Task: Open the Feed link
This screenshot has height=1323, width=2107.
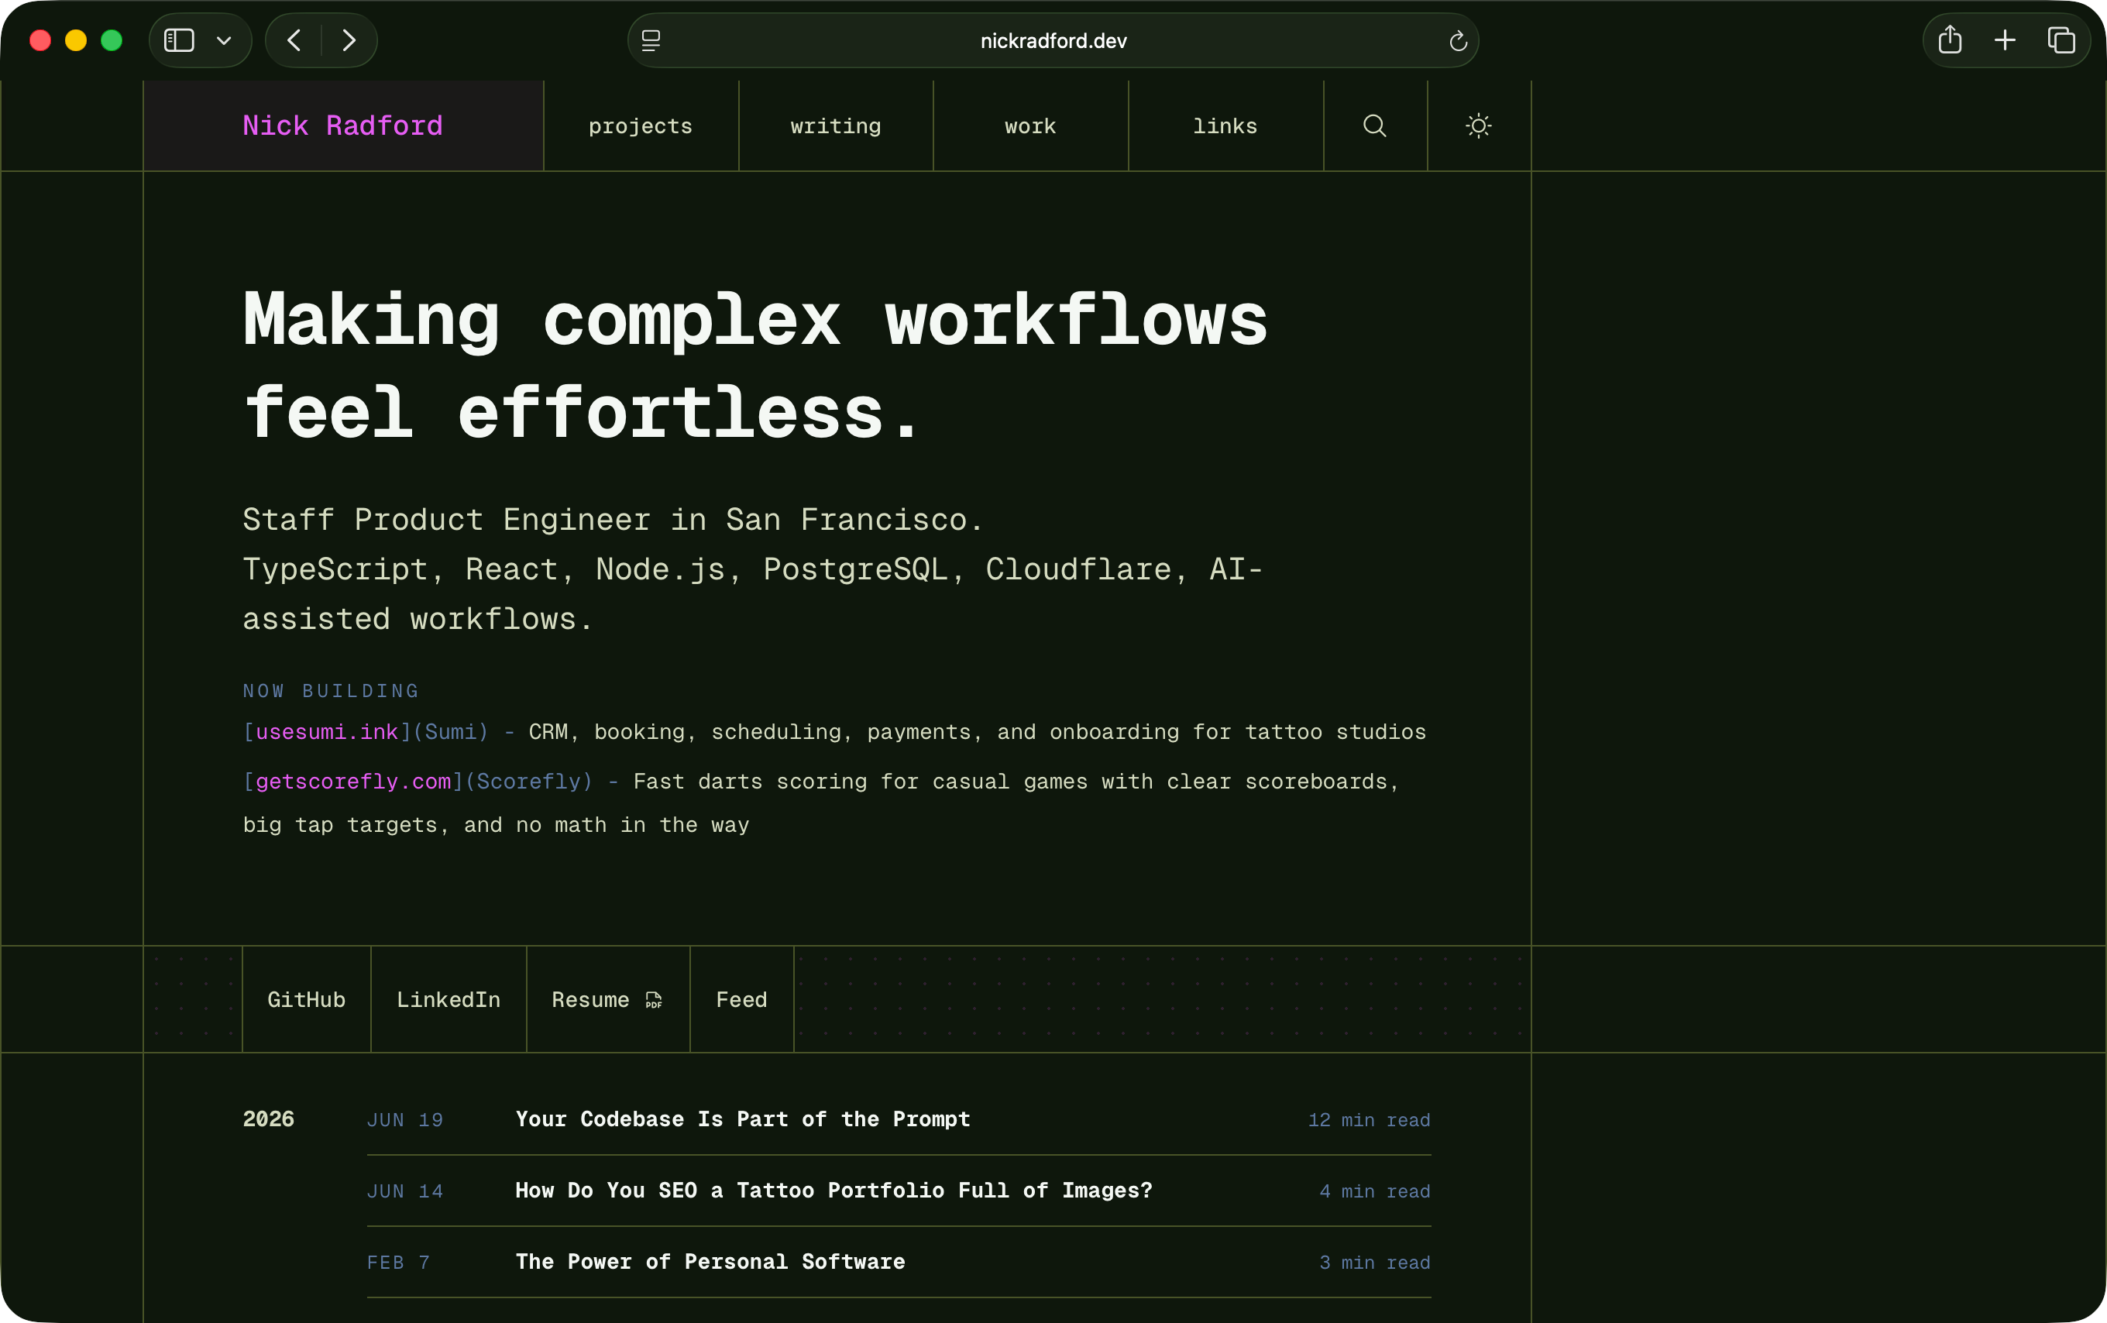Action: [x=741, y=999]
